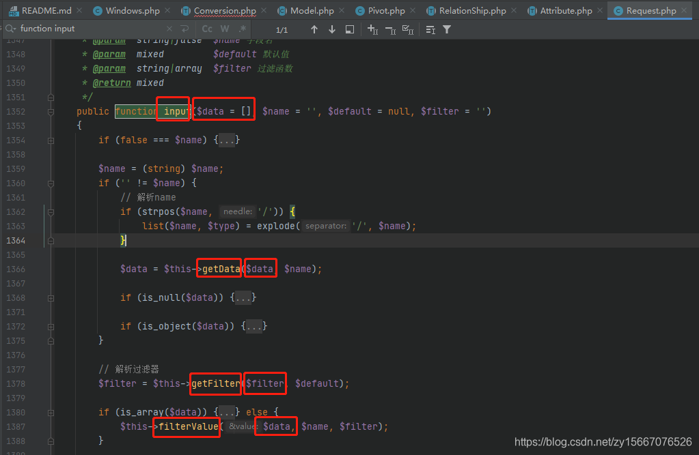Switch to Pivot.php tab
Screen dimensions: 699x455
[x=387, y=11]
